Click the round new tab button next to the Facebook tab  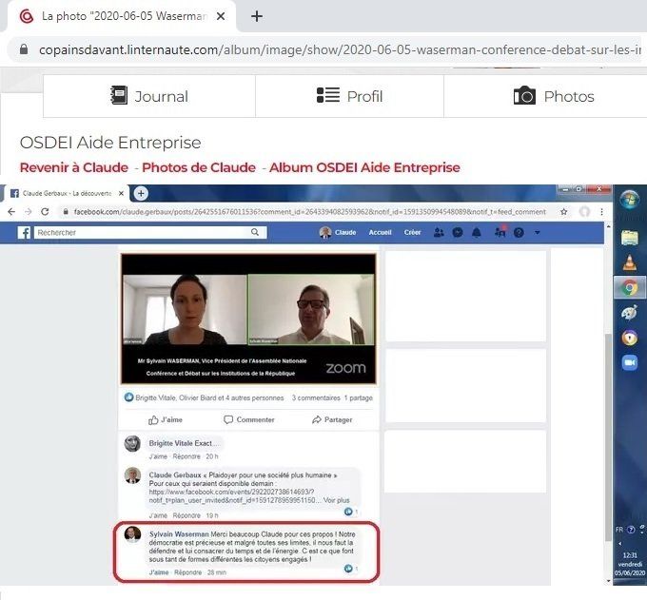[141, 193]
